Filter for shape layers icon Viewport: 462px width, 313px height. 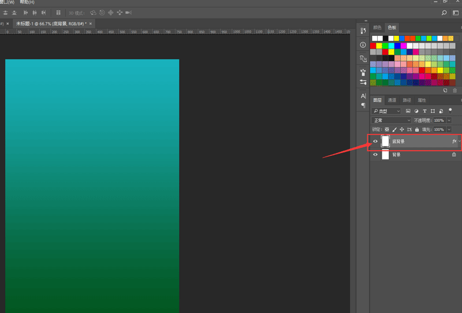point(433,111)
